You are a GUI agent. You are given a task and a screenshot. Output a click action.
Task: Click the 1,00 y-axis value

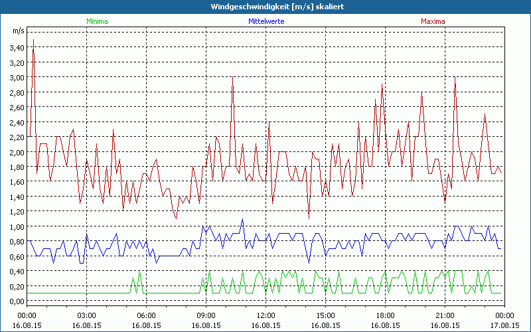pos(17,227)
